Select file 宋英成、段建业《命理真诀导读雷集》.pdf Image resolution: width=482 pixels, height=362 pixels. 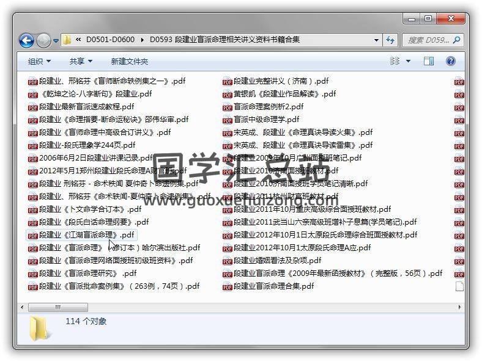[297, 145]
